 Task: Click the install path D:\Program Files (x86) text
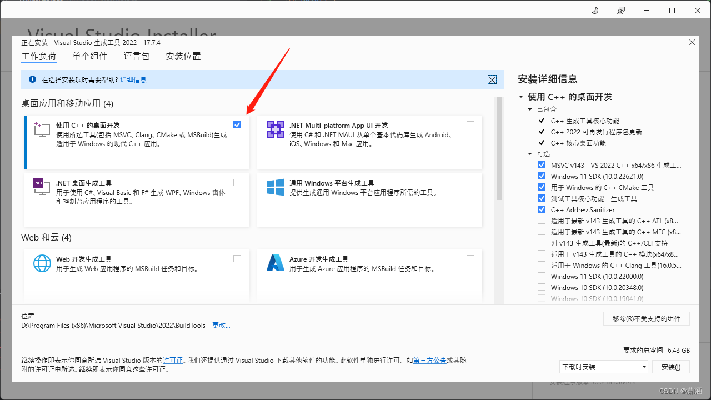tap(113, 326)
